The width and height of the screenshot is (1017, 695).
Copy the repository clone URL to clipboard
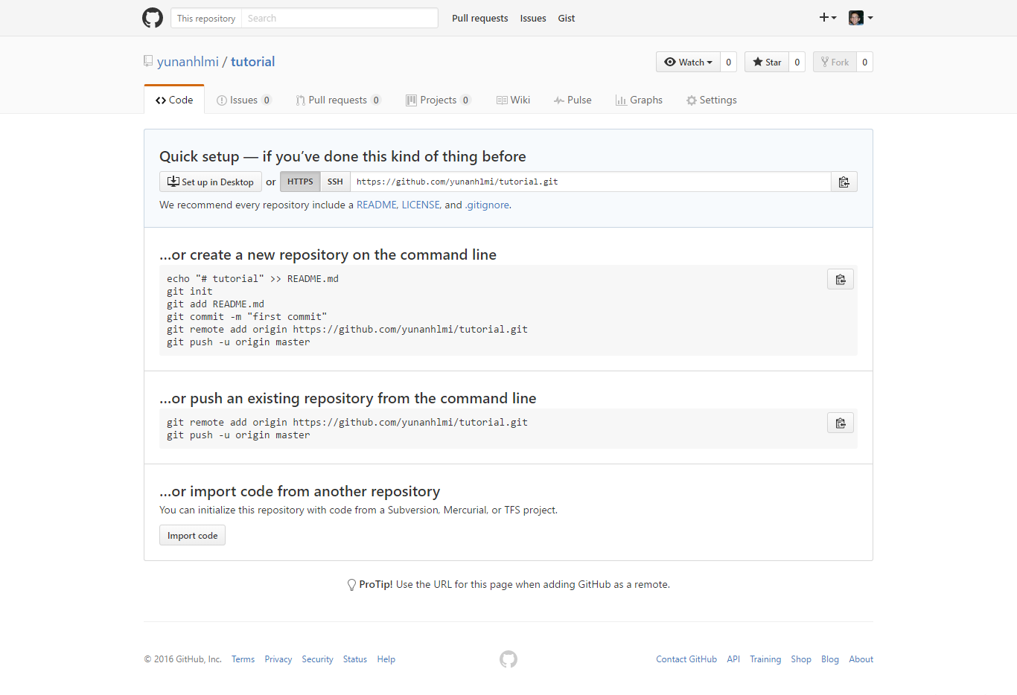click(x=844, y=182)
